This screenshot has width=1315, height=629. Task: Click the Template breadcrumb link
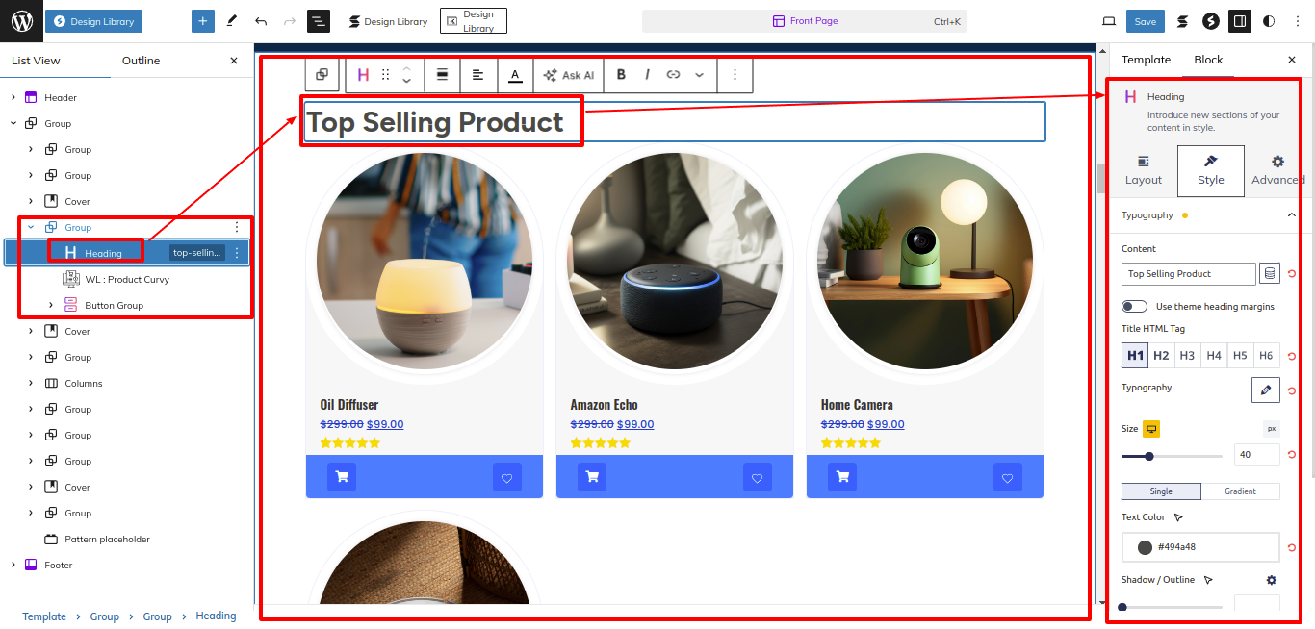coord(44,616)
